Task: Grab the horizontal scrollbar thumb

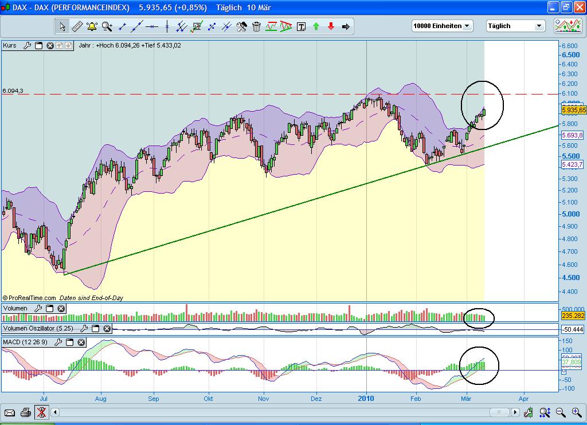Action: (x=499, y=412)
